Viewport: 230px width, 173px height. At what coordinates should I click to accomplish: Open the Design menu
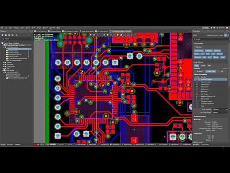click(x=28, y=28)
